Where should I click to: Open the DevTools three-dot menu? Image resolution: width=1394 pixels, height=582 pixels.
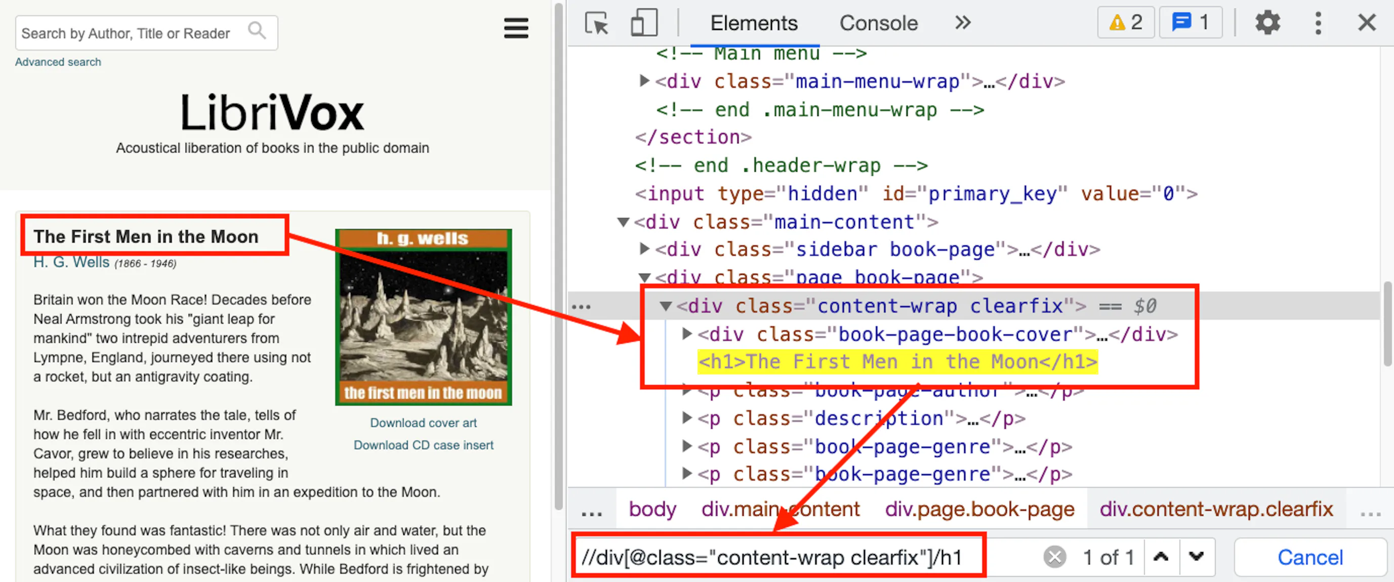point(1318,23)
